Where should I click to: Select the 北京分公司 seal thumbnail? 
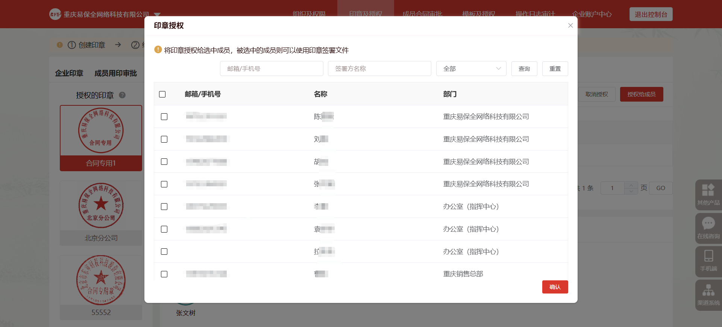tap(101, 206)
